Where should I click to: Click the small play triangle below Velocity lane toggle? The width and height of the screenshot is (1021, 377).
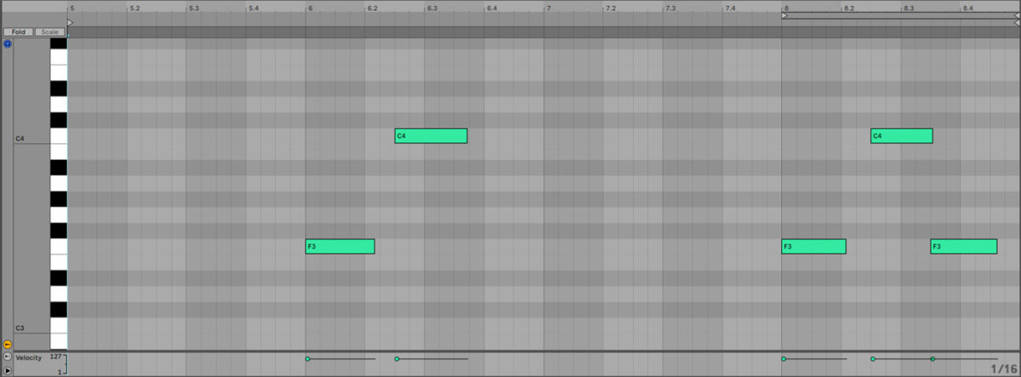8,369
